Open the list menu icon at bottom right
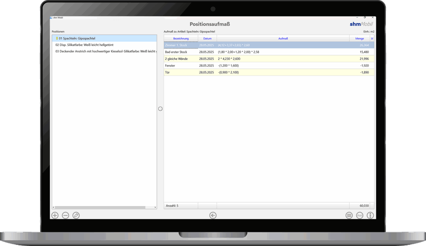Screen dimensions: 426x246 coord(349,215)
